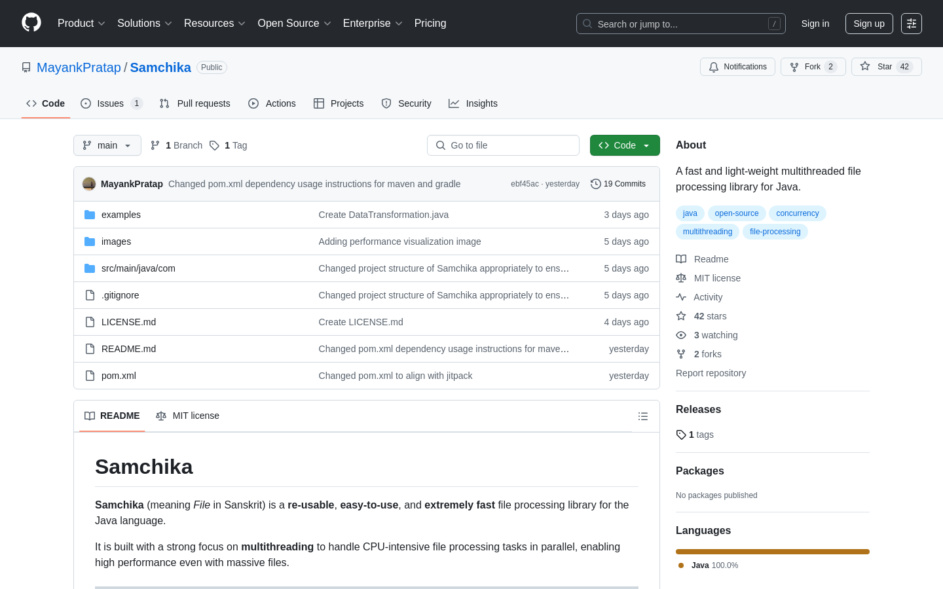Open commit hash ebf45ac
Image resolution: width=943 pixels, height=589 pixels.
[525, 184]
